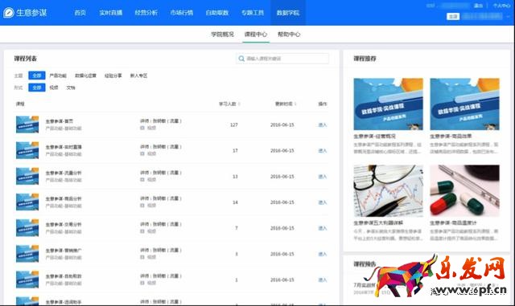Open the 生意参谋-实时直播 course thumbnail

[x=27, y=150]
